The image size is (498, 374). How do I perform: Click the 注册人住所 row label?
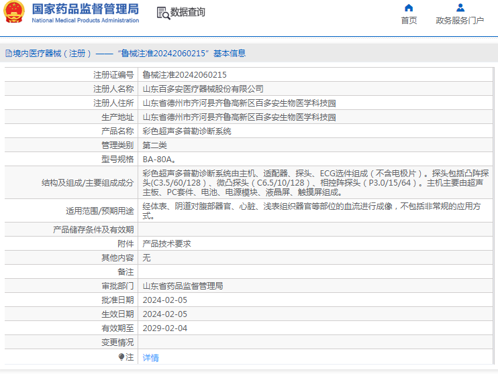(x=113, y=103)
